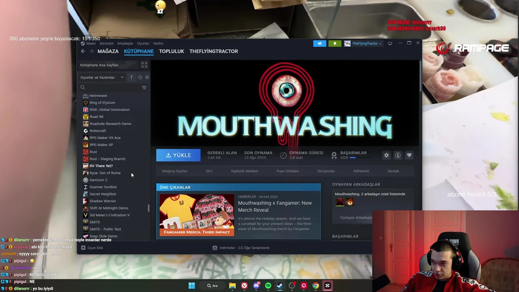Click the library search field
The width and height of the screenshot is (519, 292).
click(109, 88)
